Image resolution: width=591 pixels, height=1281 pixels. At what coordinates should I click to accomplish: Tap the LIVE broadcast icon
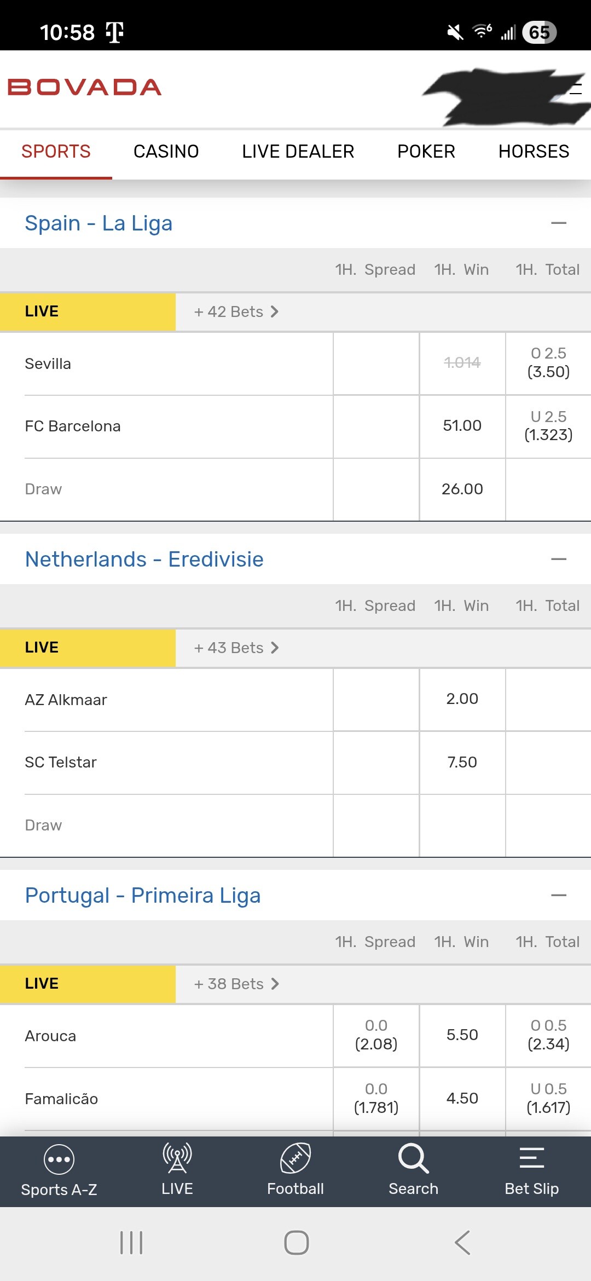(x=177, y=1158)
